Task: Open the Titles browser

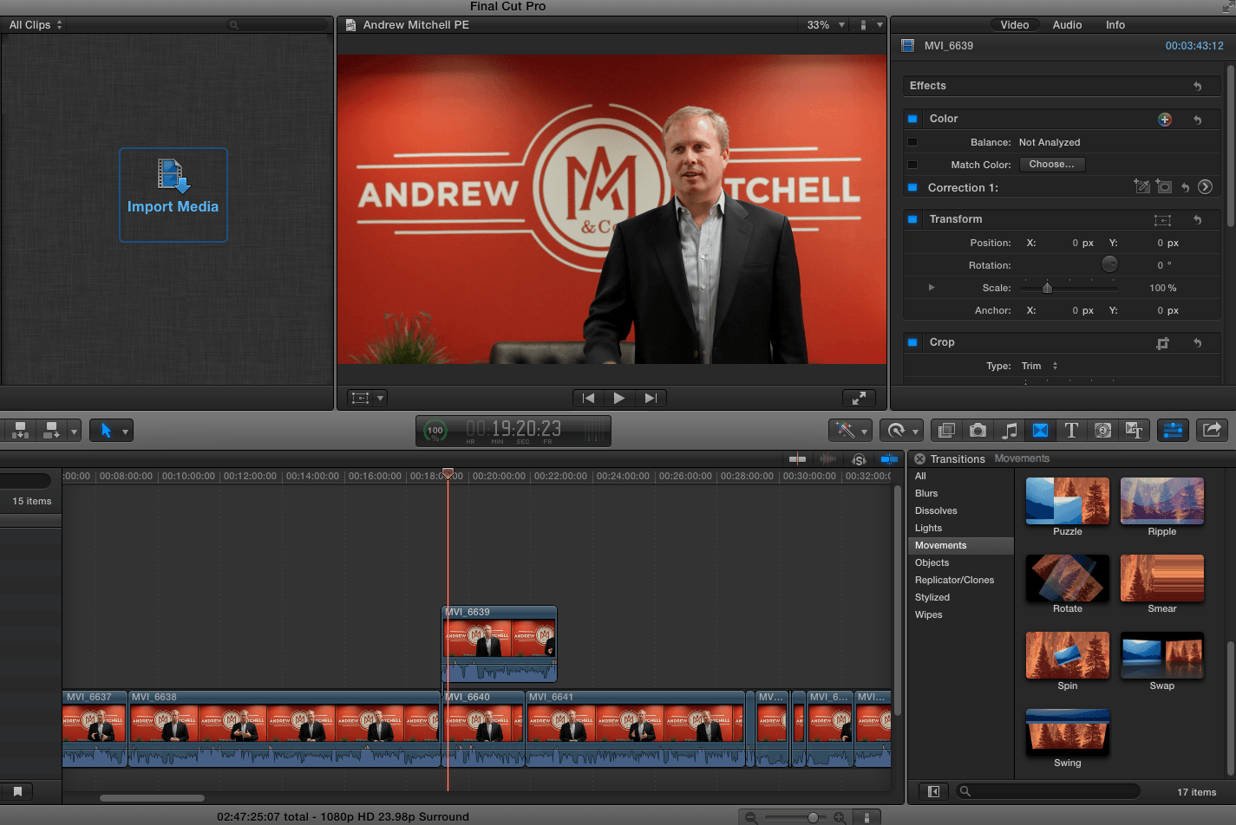Action: point(1071,430)
